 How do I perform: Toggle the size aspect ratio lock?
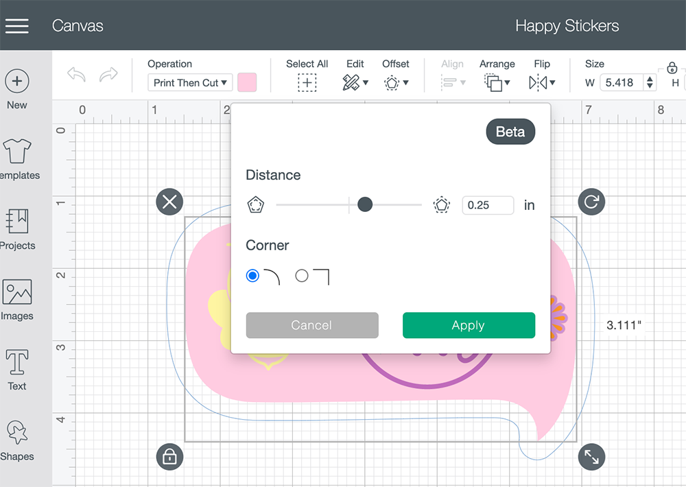click(x=672, y=68)
